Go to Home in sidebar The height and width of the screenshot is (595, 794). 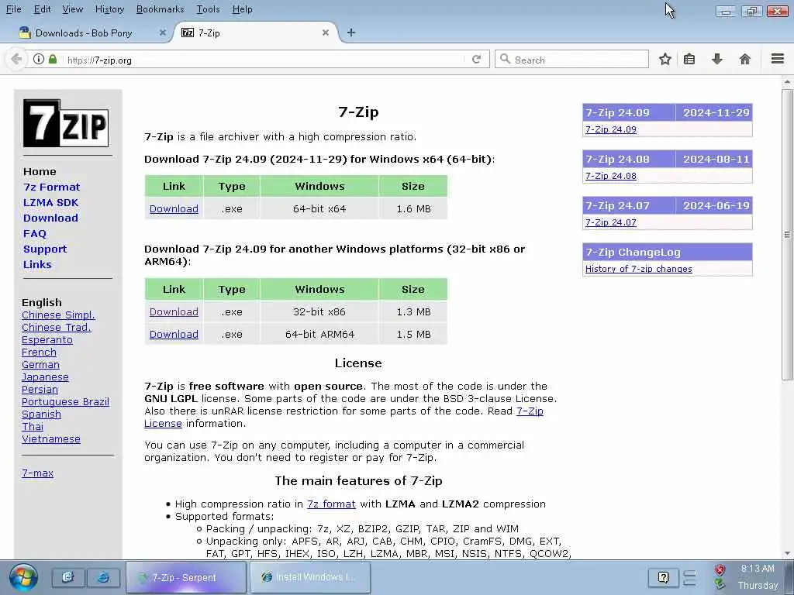coord(40,171)
